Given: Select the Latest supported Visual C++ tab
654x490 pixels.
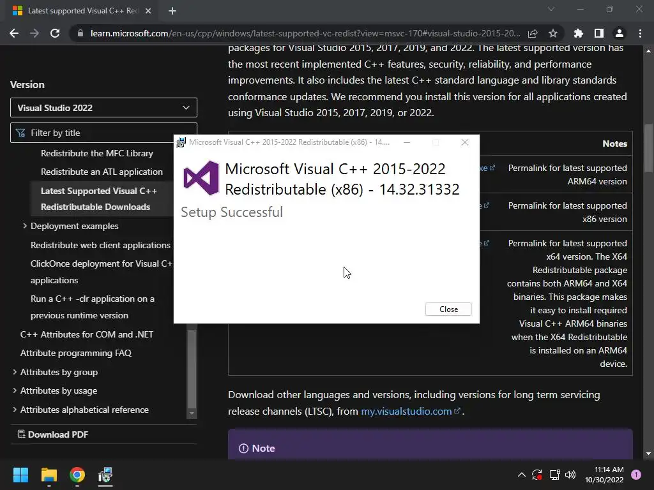Looking at the screenshot, I should point(82,11).
